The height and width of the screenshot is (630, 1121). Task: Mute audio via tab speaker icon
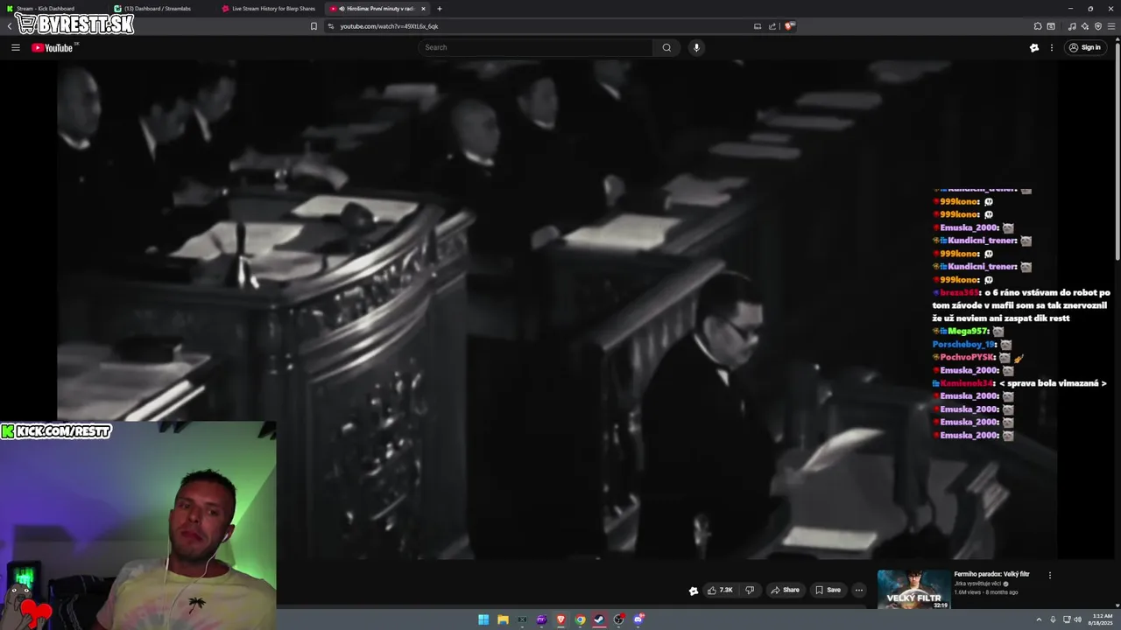(342, 9)
